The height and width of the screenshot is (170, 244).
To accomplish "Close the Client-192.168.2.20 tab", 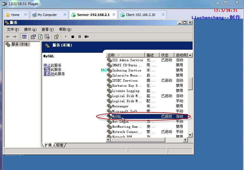I will pyautogui.click(x=163, y=14).
